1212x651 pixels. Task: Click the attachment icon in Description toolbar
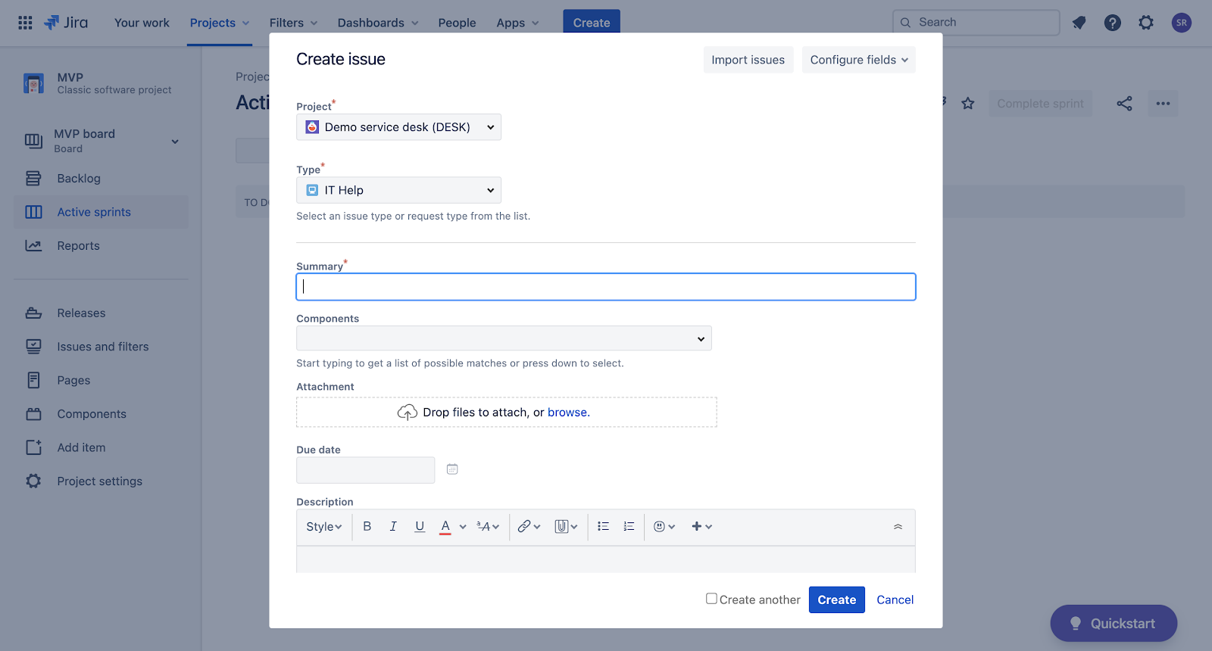point(561,527)
